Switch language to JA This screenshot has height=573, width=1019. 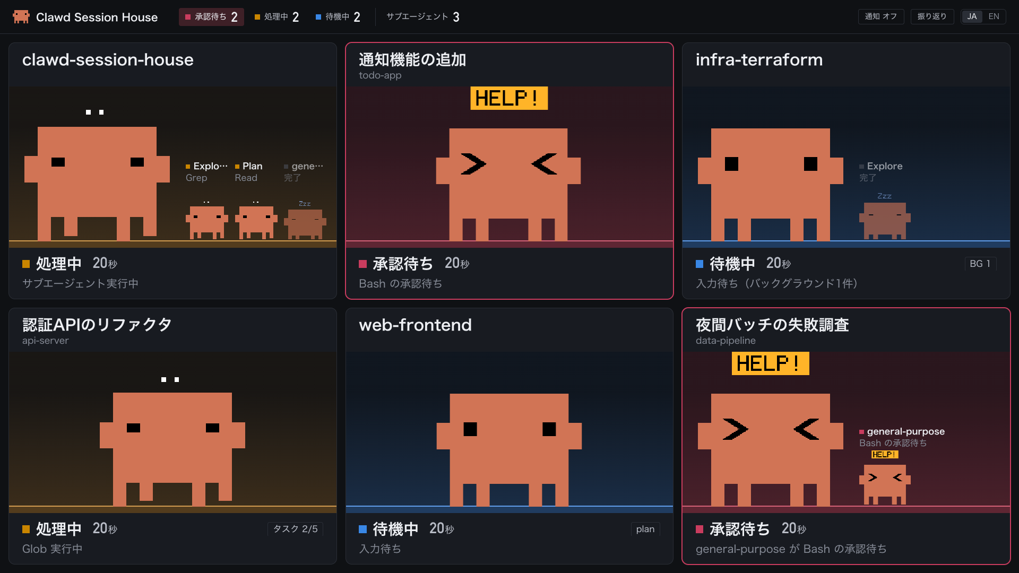[x=972, y=16]
